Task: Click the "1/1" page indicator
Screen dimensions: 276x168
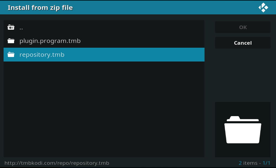Action: pos(266,163)
